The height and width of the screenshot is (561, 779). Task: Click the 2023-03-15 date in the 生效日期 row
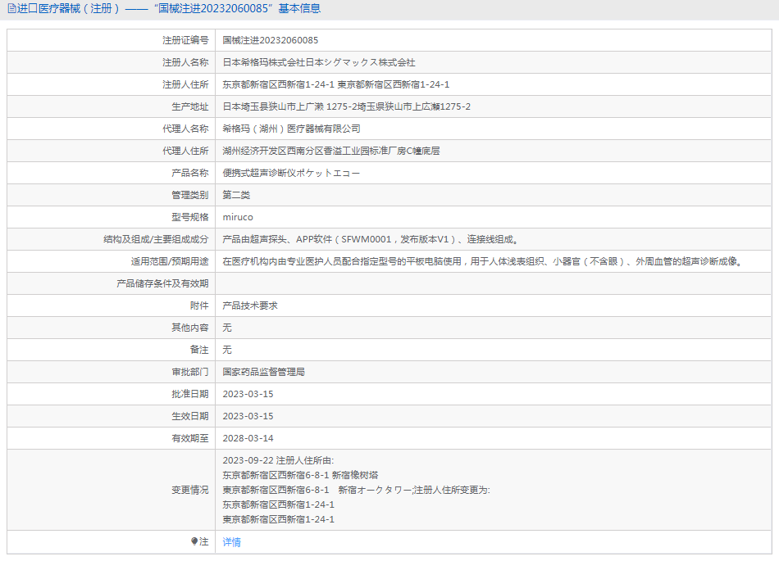(248, 416)
